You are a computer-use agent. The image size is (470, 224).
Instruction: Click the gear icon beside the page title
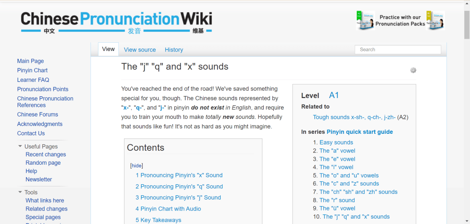coord(413,70)
